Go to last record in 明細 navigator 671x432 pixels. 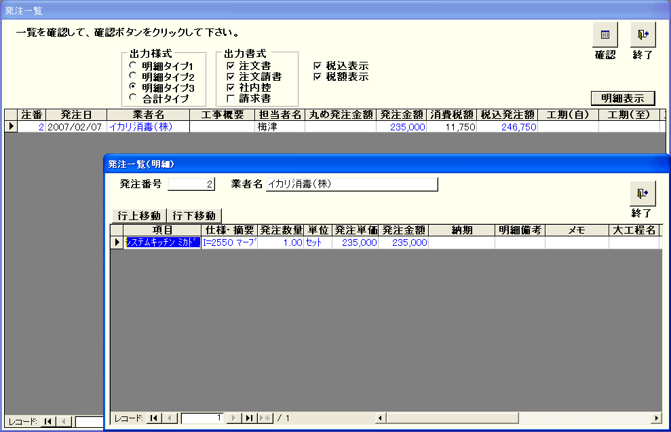click(x=249, y=418)
